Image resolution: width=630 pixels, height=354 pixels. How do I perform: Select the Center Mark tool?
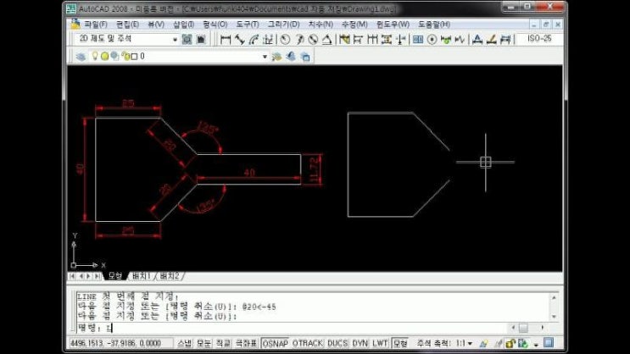(x=432, y=39)
